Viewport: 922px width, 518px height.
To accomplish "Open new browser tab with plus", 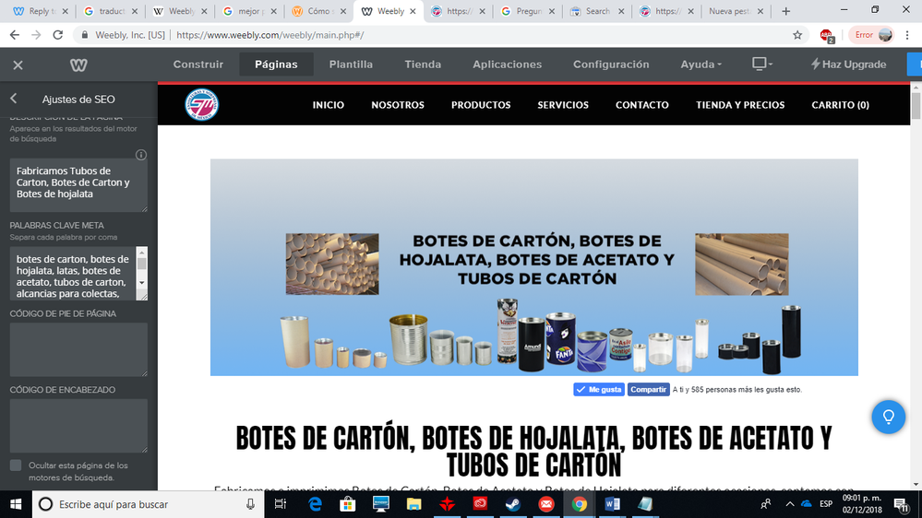I will click(x=785, y=11).
